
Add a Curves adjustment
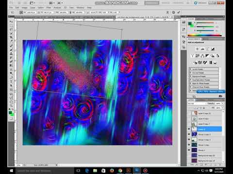[208, 49]
